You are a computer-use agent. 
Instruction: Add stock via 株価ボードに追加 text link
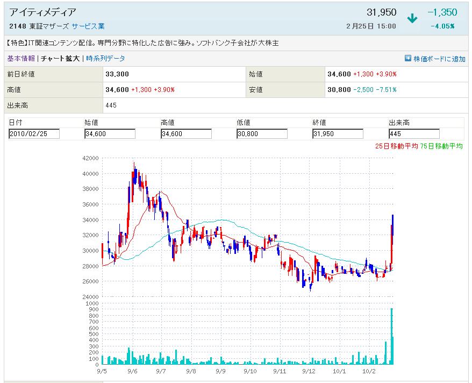[x=439, y=59]
